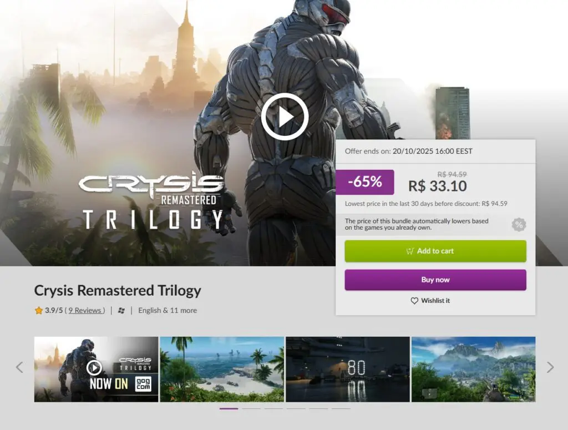
Task: Open the 9 Reviews link
Action: point(86,311)
